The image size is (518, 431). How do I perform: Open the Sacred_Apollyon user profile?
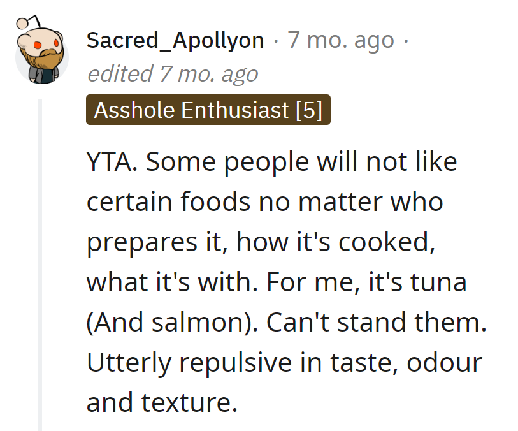coord(175,40)
